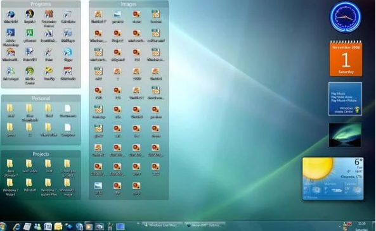Open the Adobe Photoshop shortcut
The image size is (376, 231).
(11, 37)
